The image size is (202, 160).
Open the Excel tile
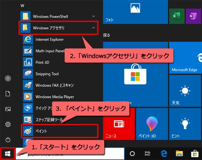click(x=177, y=16)
